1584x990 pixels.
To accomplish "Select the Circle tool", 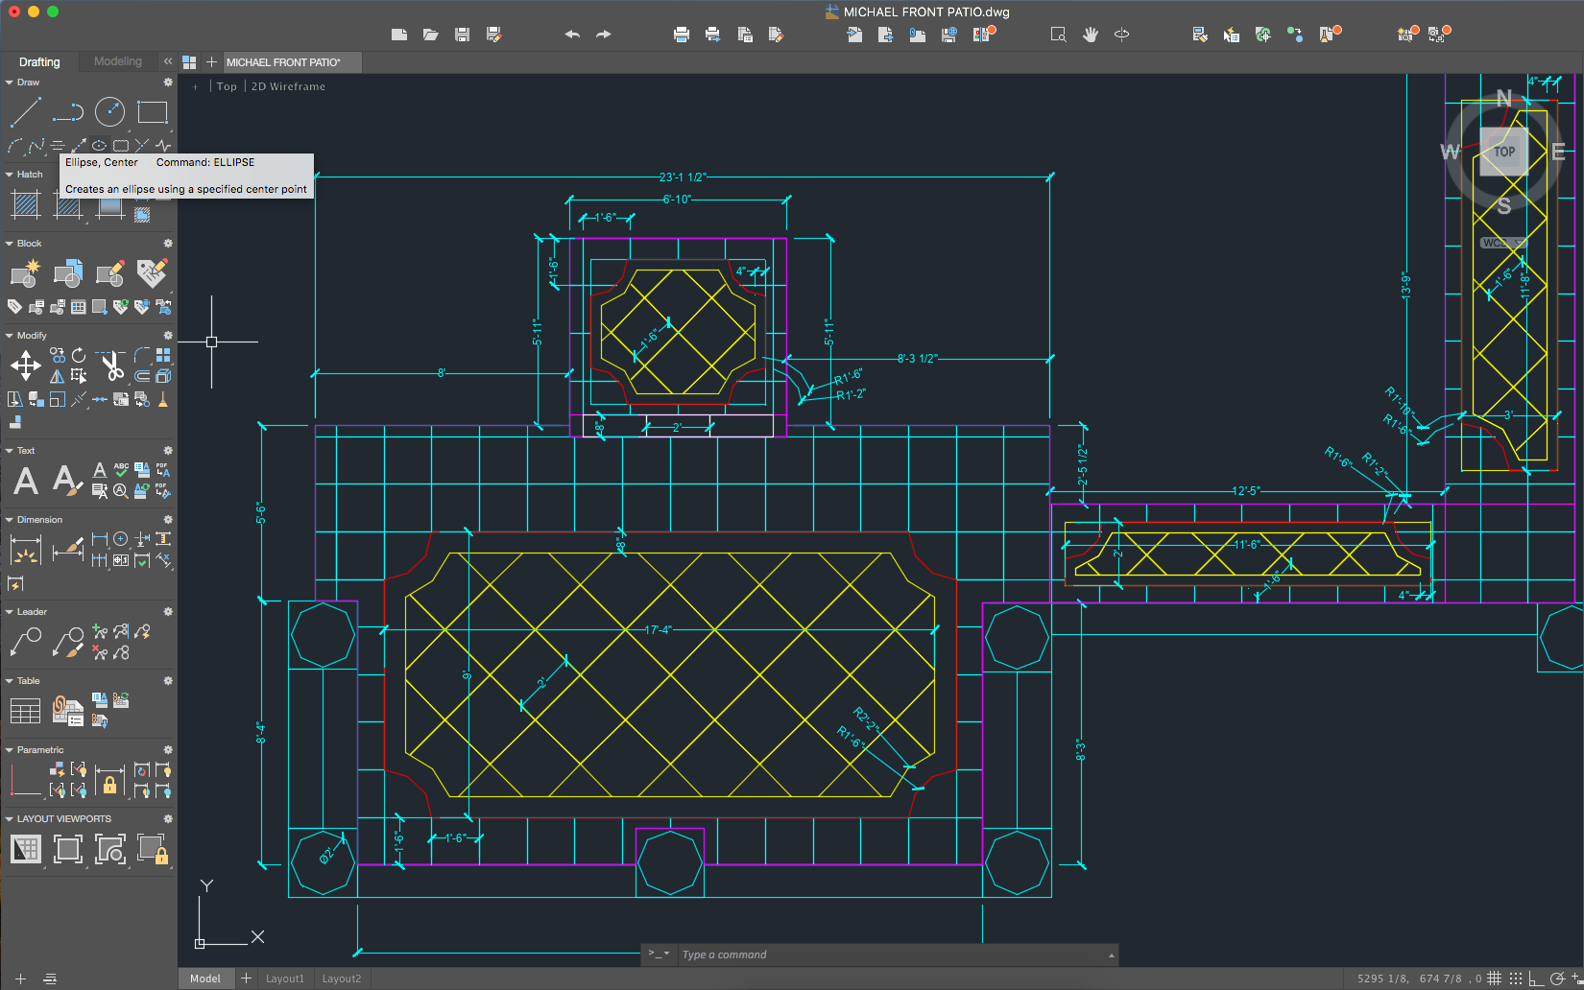I will (109, 112).
